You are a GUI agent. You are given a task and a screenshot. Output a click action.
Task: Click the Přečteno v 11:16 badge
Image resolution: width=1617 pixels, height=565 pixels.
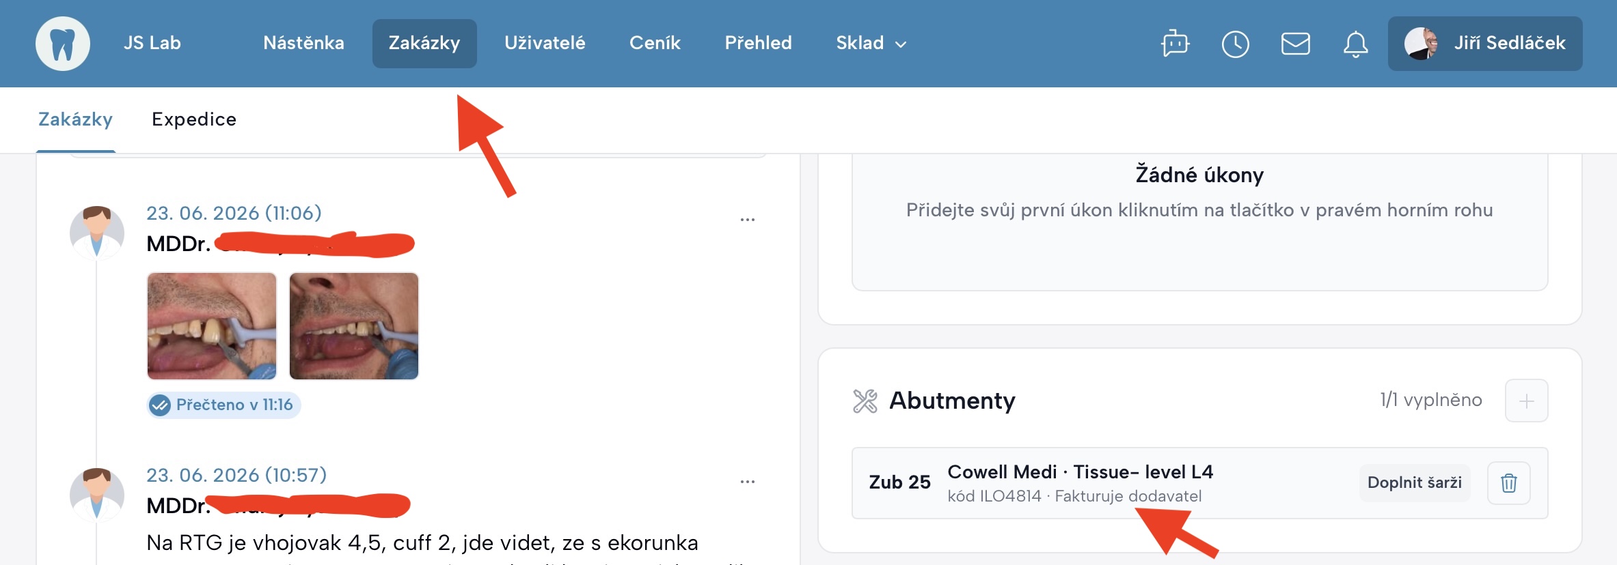tap(223, 405)
